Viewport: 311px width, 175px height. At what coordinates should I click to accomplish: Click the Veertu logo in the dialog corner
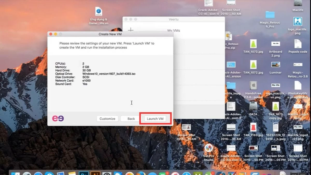click(x=59, y=118)
